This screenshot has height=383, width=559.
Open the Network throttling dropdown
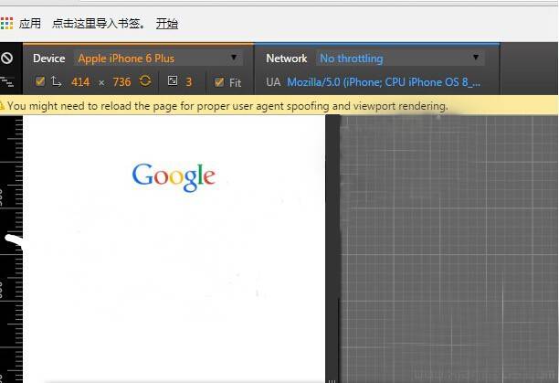point(400,59)
